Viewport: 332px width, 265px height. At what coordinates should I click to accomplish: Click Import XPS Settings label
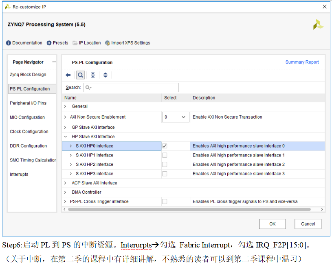click(x=131, y=43)
